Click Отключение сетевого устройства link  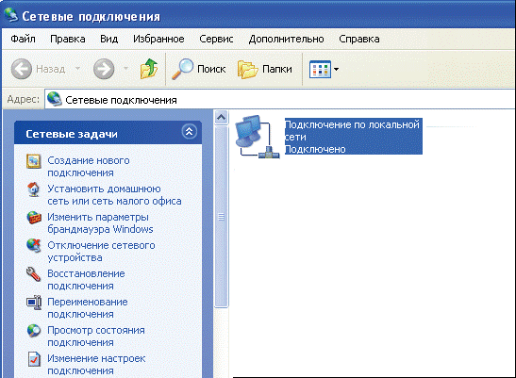tap(101, 252)
